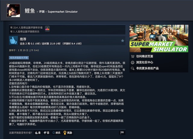Click the 还能改进的地方 line in review
The height and width of the screenshot is (139, 193).
pyautogui.click(x=19, y=84)
